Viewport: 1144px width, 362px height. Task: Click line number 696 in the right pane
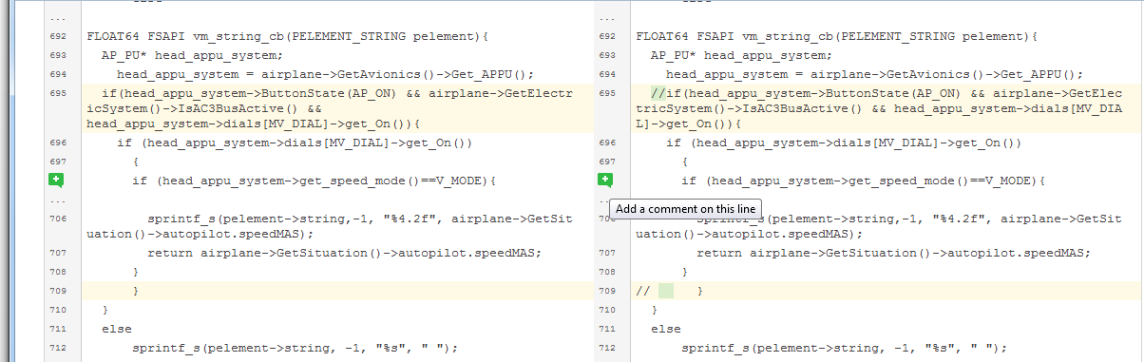coord(606,143)
